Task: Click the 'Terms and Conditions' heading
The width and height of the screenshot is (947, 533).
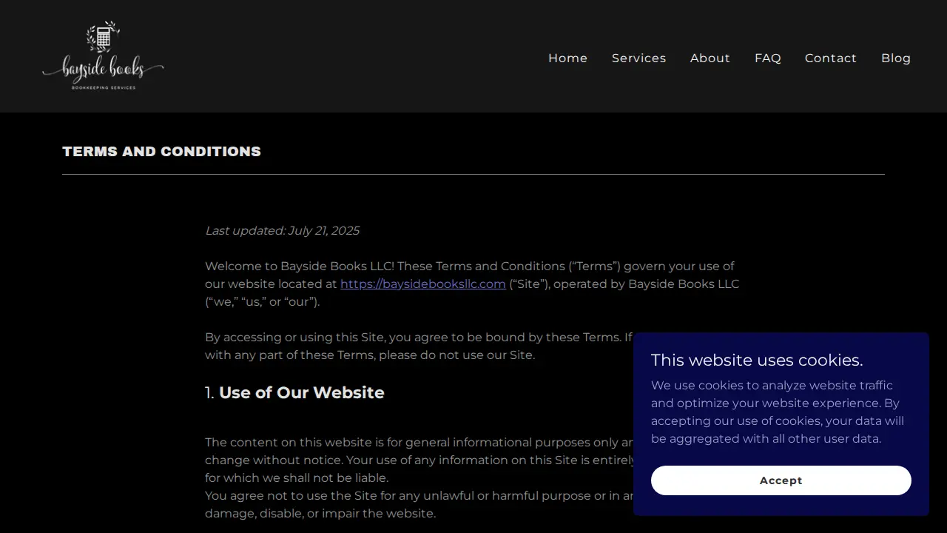Action: 161,151
